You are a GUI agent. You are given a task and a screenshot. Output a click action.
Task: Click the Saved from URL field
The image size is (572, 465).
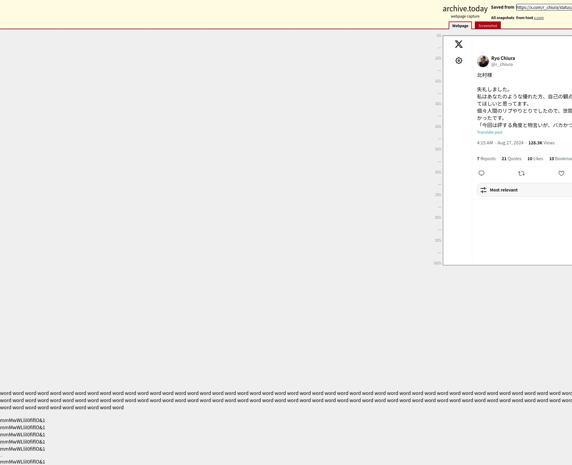pos(544,7)
